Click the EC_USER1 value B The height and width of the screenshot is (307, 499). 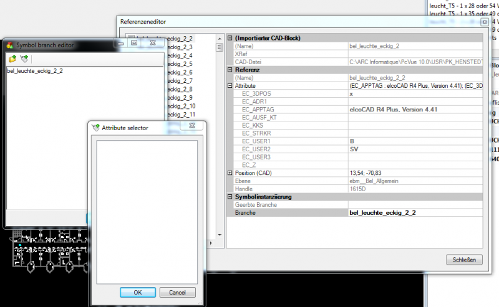(415, 141)
